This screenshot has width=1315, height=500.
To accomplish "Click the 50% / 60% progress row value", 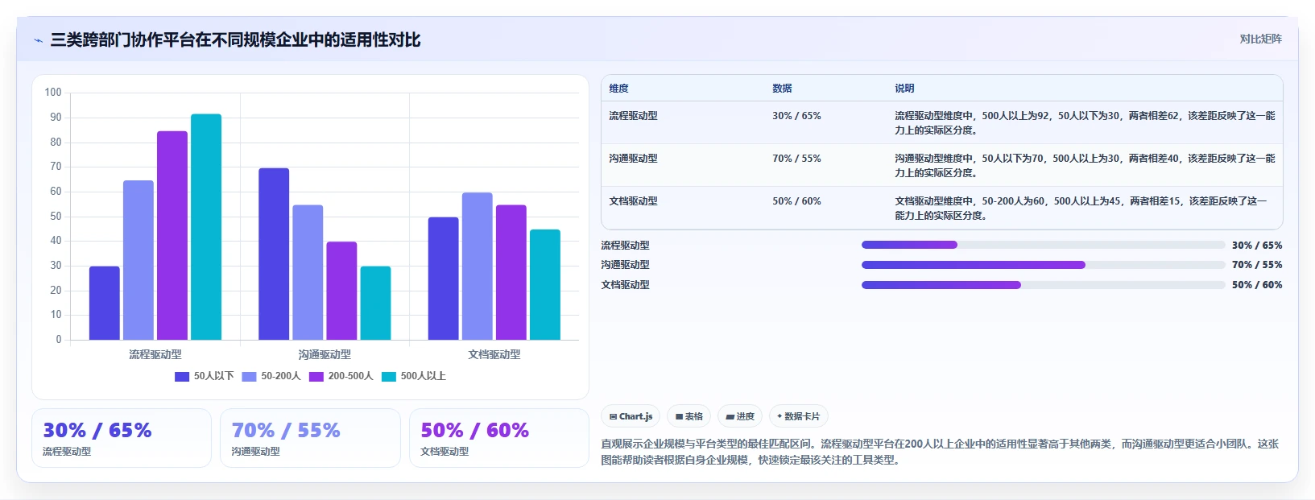I will point(1257,285).
